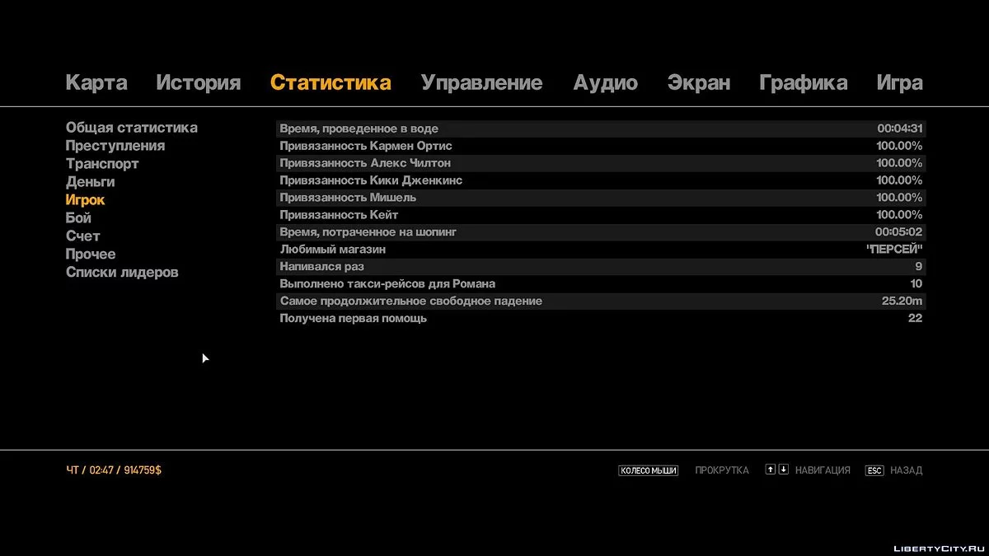Open the Списки лидеров section
989x556 pixels.
[122, 273]
